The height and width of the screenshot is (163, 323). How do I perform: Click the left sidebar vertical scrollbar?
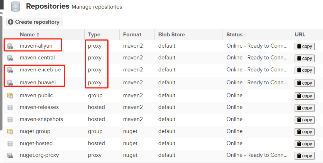1,73
